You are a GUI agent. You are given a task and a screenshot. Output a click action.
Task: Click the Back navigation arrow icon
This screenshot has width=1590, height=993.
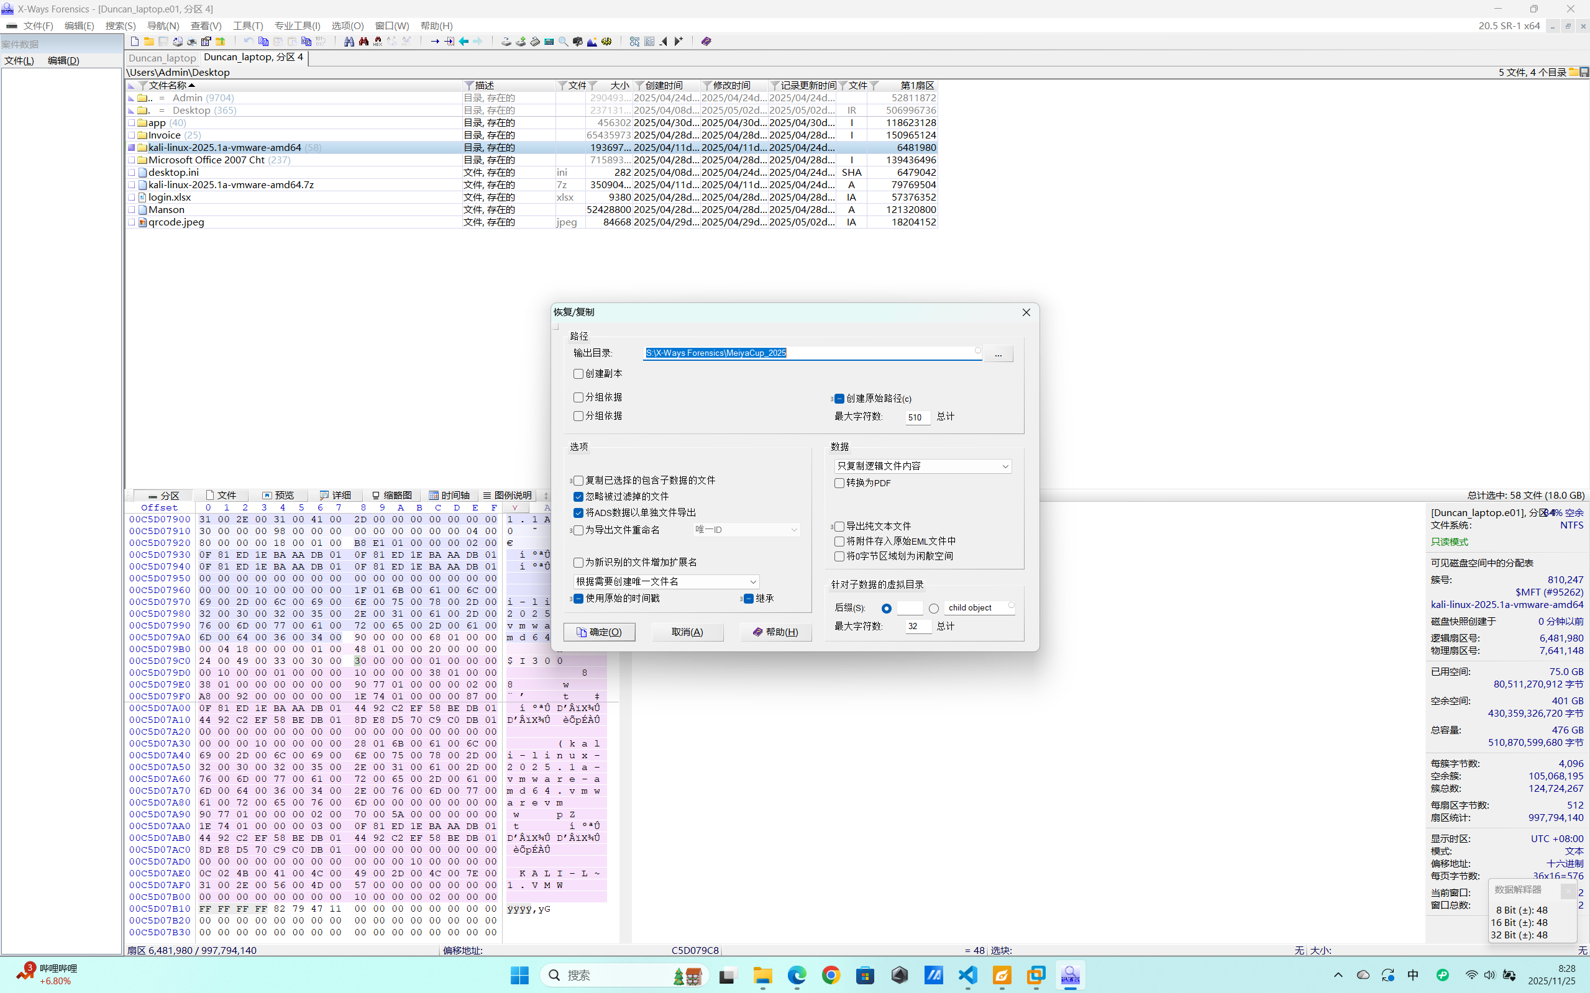(464, 42)
